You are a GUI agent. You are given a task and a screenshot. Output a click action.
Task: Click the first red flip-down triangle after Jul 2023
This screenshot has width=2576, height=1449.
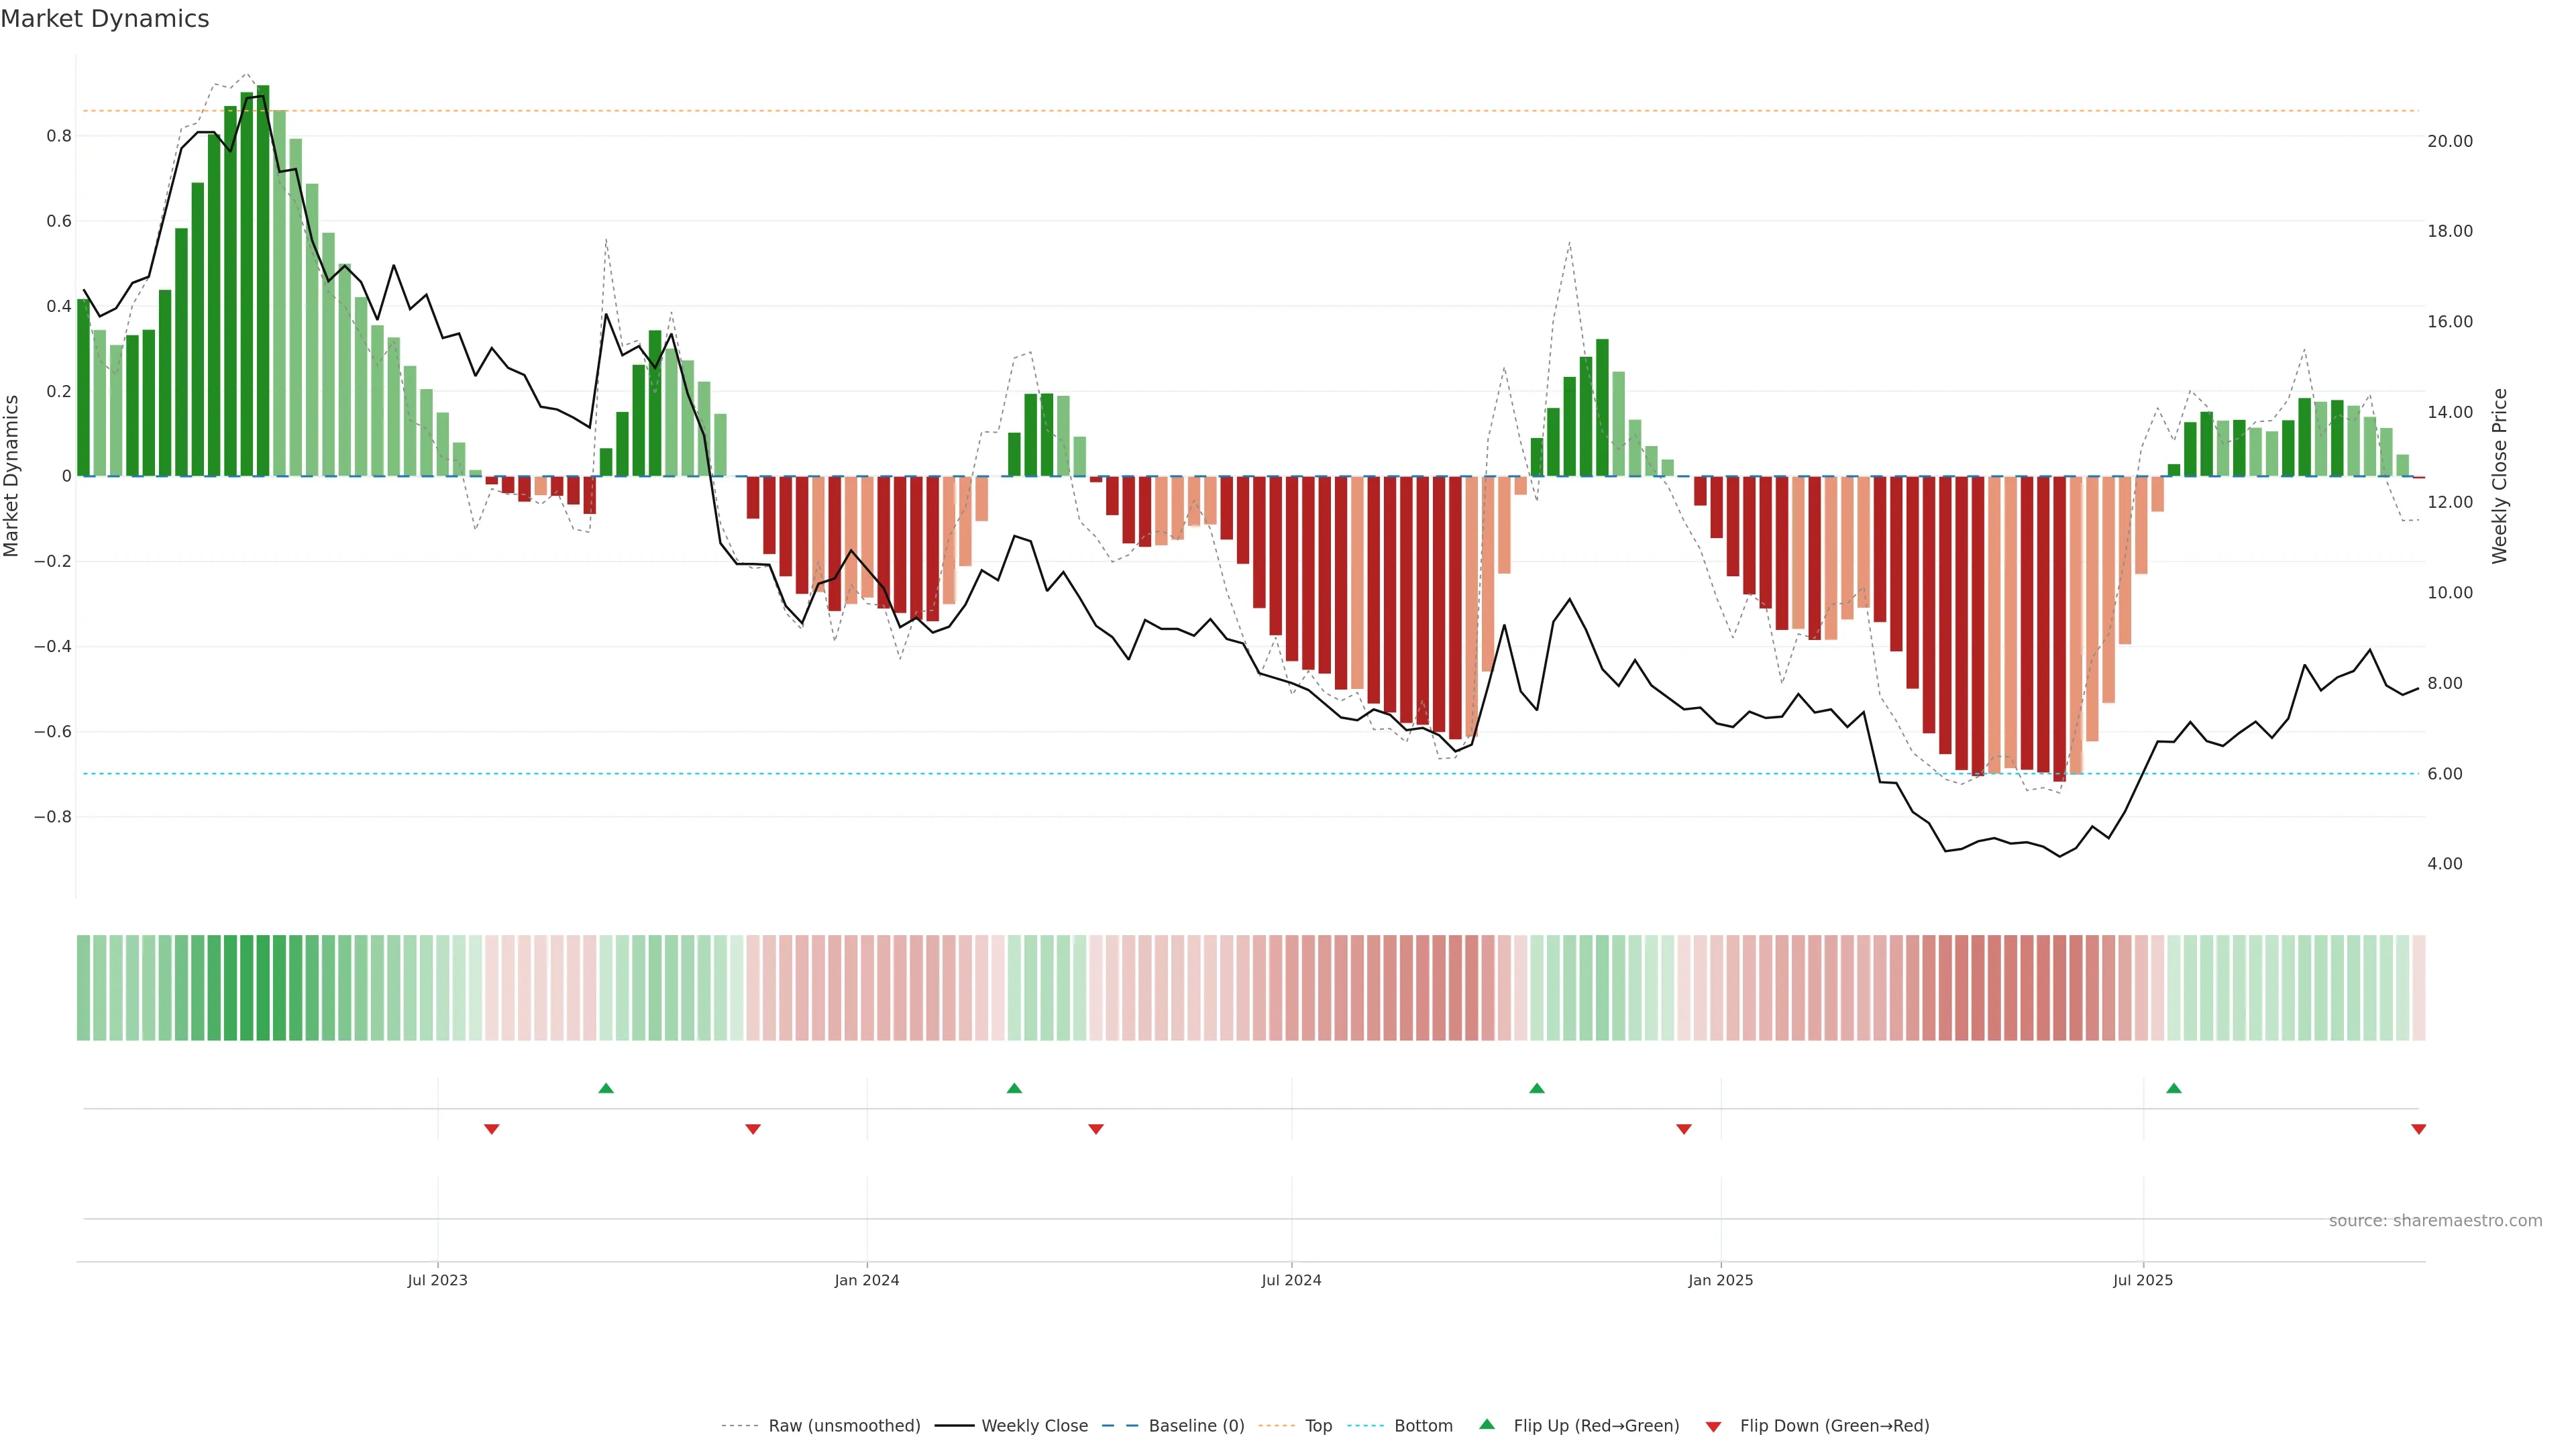[491, 1129]
